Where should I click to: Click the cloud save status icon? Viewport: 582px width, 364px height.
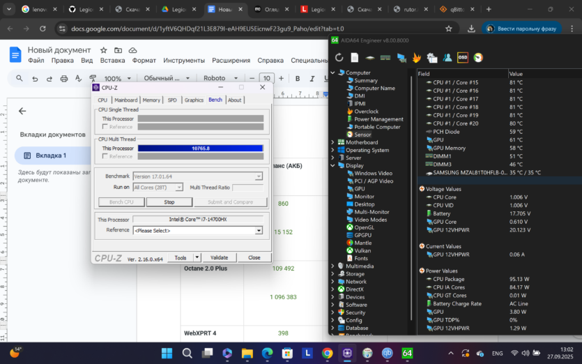[x=132, y=50]
